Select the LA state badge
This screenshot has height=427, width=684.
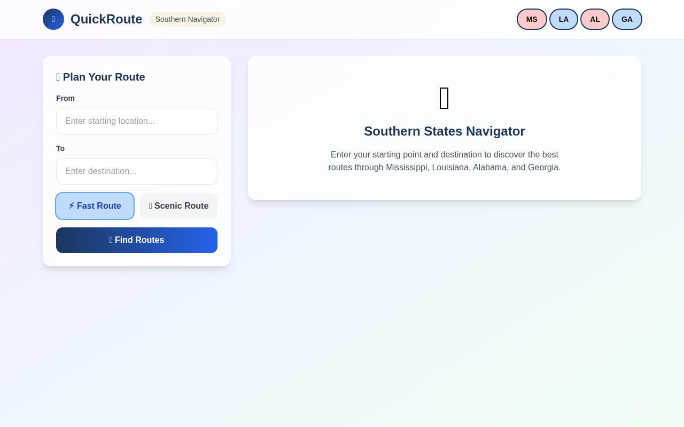563,19
